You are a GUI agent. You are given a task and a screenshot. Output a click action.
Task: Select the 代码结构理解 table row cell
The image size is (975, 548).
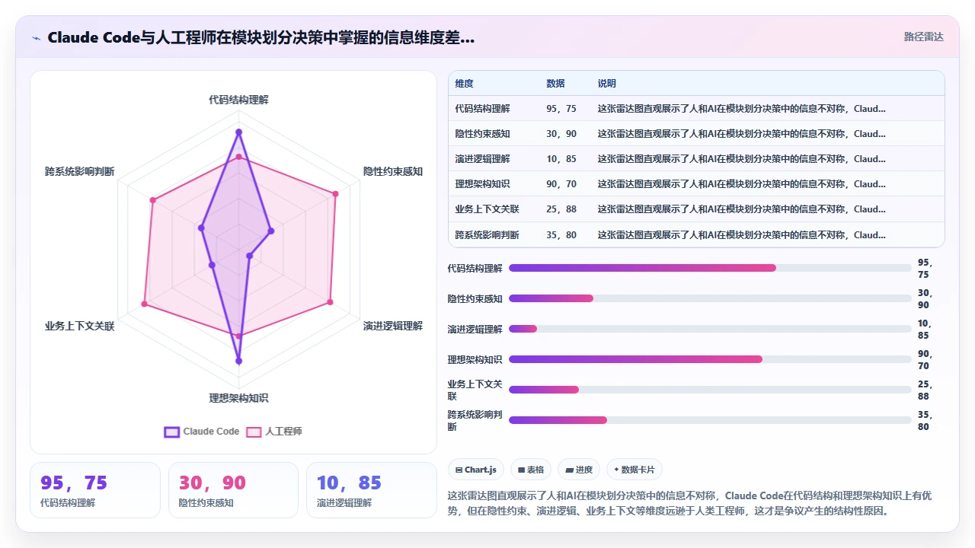tap(482, 109)
